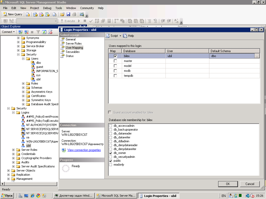266x199 pixels.
Task: Click the Filter funnel icon
Action: coord(38,32)
